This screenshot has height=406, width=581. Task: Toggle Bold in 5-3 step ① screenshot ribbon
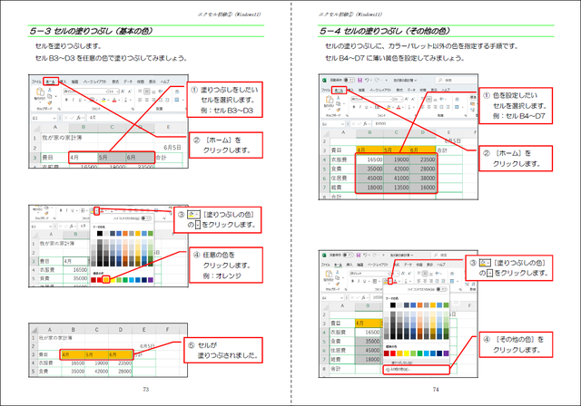66,100
